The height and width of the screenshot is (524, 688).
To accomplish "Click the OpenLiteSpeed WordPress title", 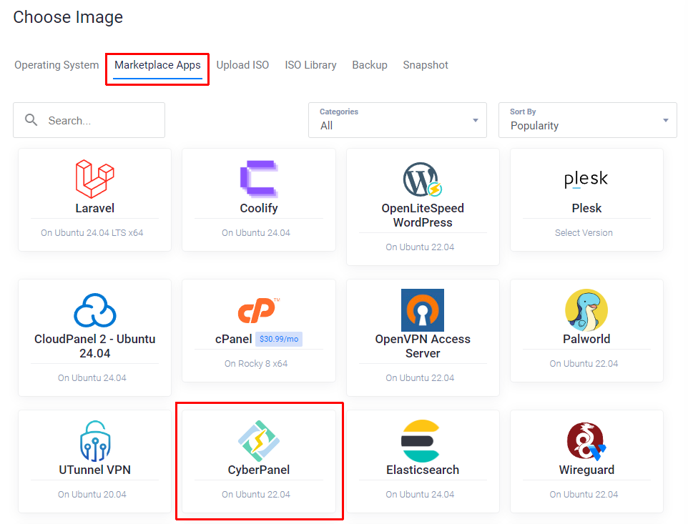I will coord(423,215).
